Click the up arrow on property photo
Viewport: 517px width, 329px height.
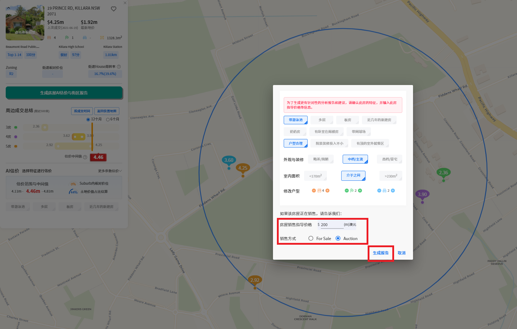point(9,8)
